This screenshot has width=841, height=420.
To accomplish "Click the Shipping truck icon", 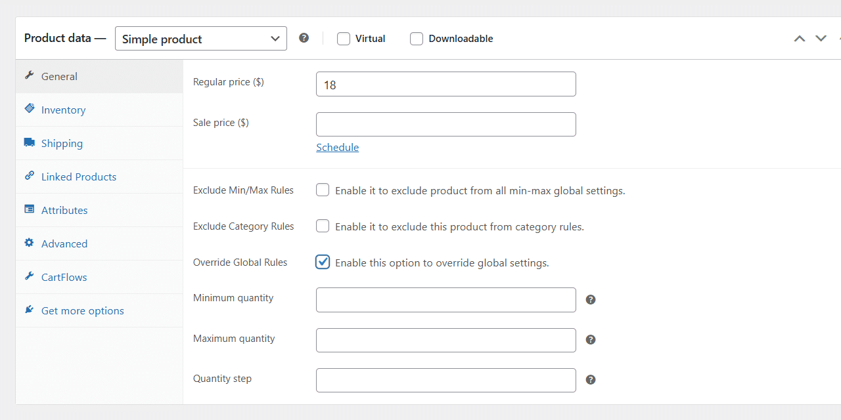I will pos(29,142).
